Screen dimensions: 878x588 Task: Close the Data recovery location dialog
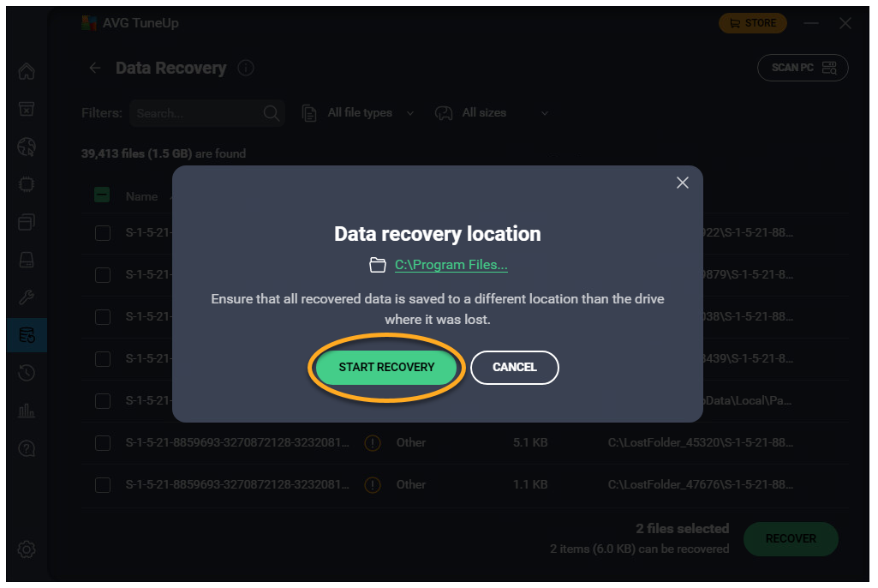tap(683, 183)
